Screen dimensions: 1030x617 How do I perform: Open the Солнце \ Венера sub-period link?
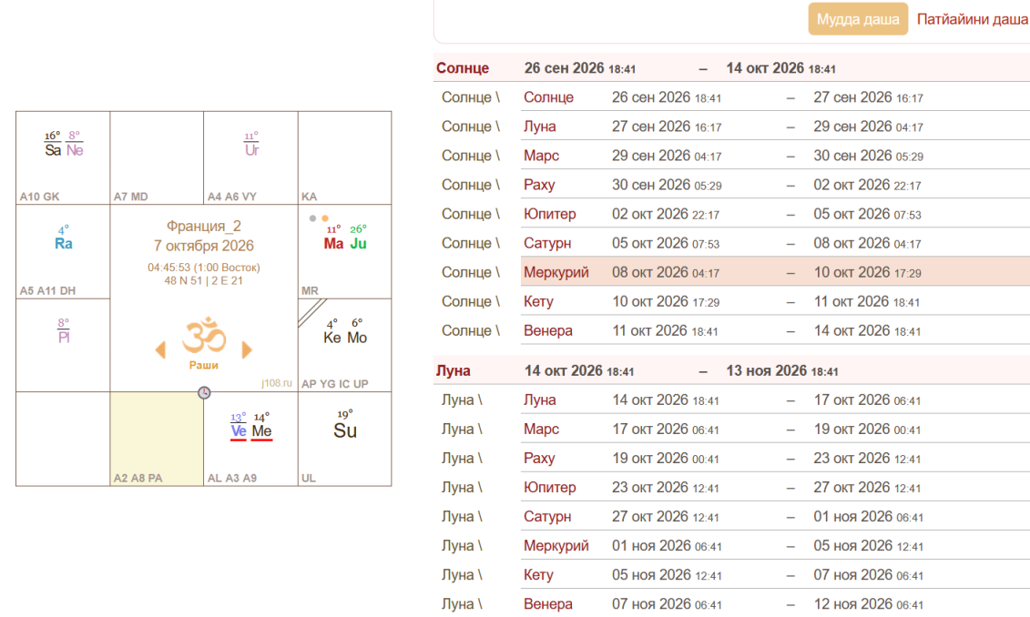click(x=548, y=331)
